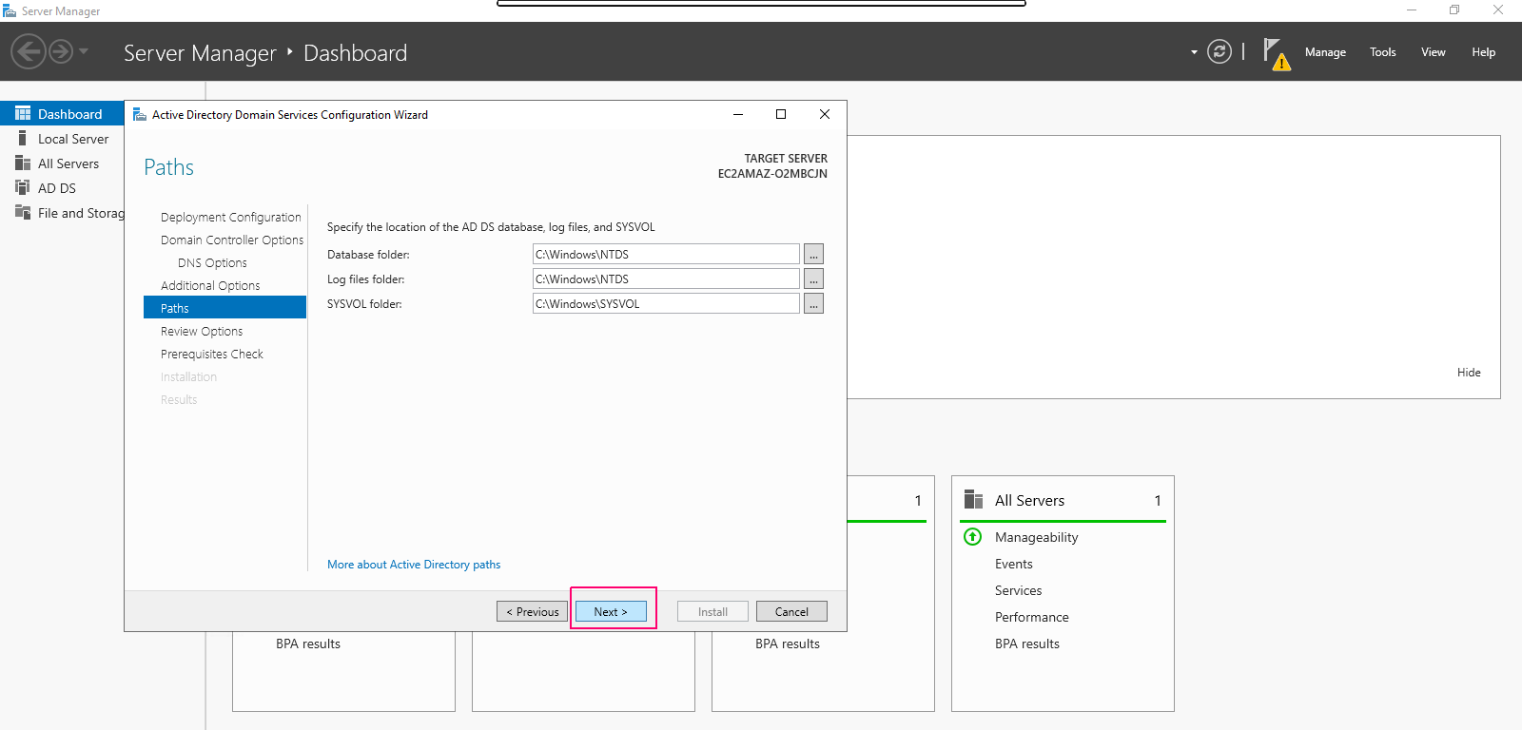1522x730 pixels.
Task: Select the Paths wizard step
Action: click(x=224, y=308)
